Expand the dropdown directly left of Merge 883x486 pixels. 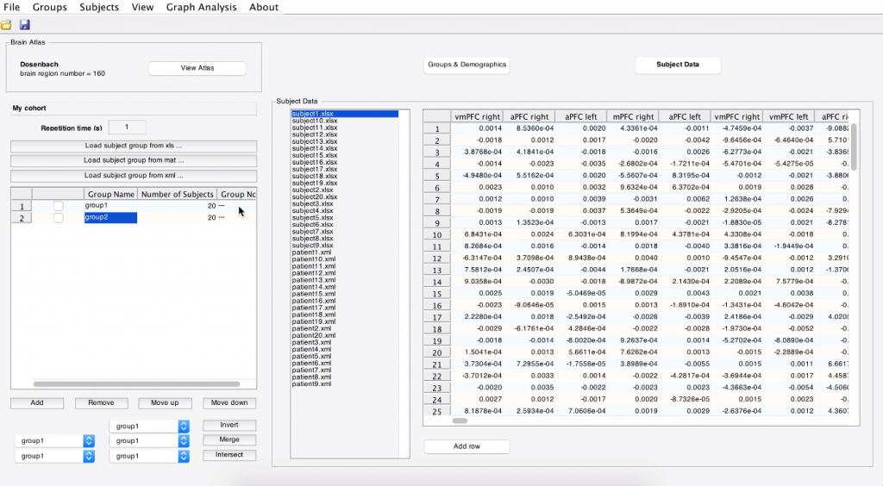(x=150, y=440)
